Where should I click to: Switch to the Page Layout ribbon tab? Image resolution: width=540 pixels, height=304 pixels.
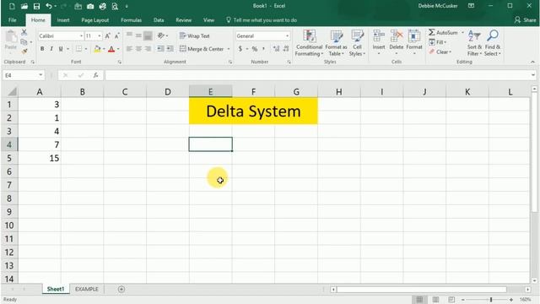tap(95, 20)
